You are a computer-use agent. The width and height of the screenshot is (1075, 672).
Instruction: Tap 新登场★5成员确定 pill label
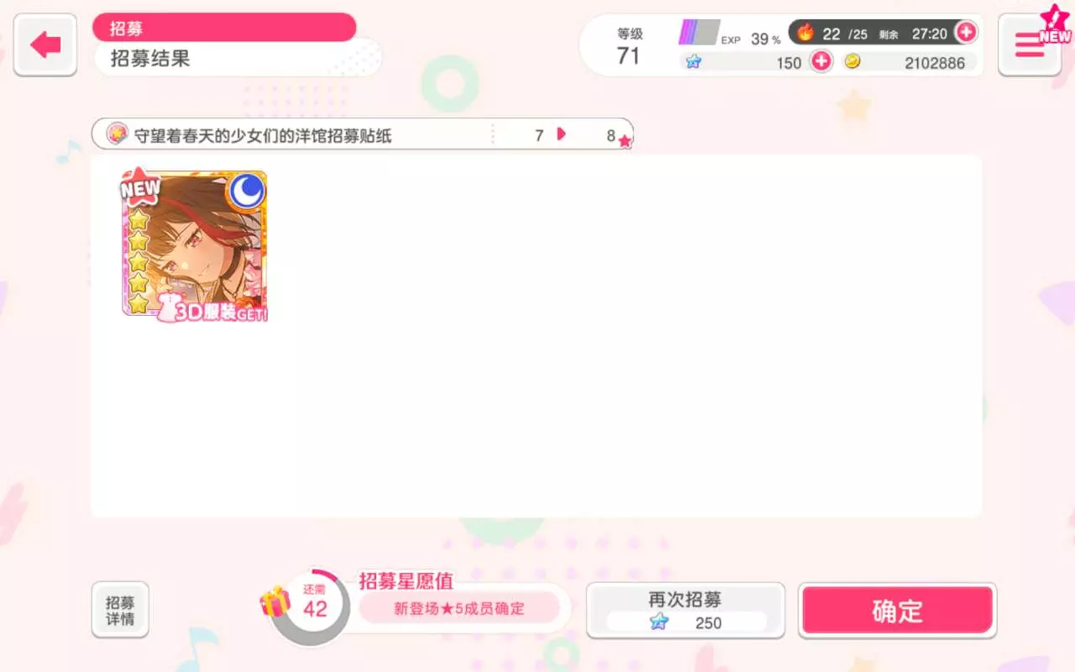point(459,608)
